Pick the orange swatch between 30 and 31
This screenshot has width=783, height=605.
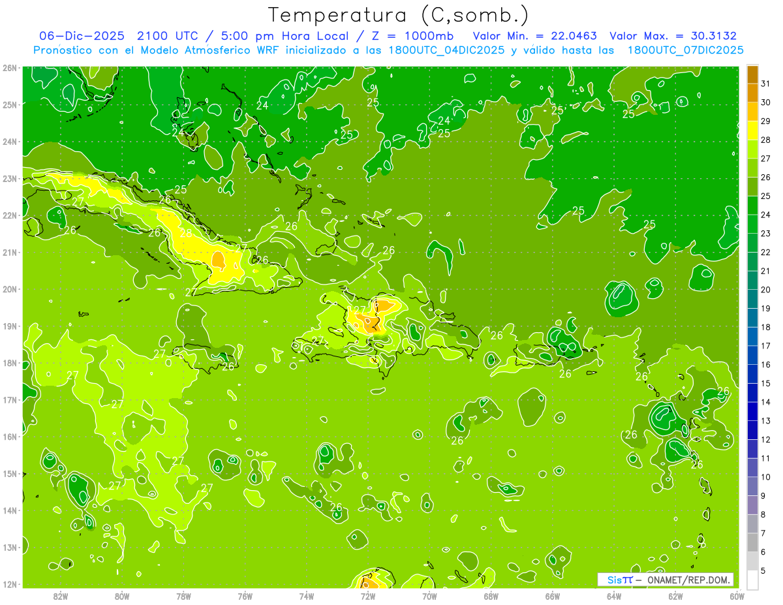coord(752,93)
